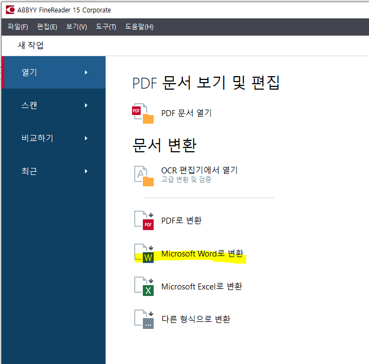This screenshot has width=369, height=364.
Task: Open the 파일(F) menu
Action: point(18,27)
